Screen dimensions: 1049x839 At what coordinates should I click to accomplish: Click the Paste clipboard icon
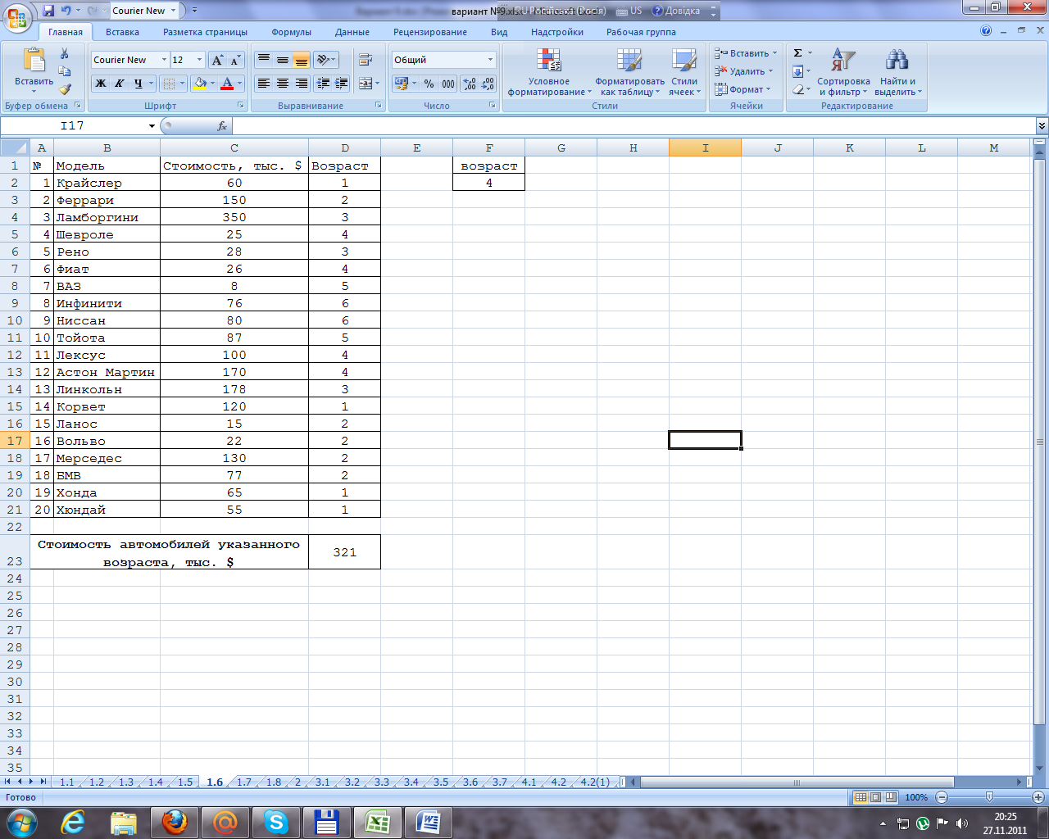coord(34,60)
